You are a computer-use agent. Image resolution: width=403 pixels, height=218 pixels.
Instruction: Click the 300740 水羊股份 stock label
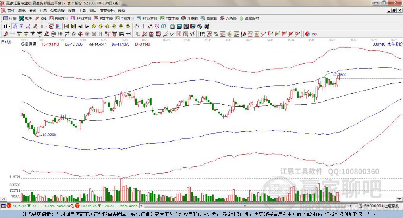[x=387, y=44]
